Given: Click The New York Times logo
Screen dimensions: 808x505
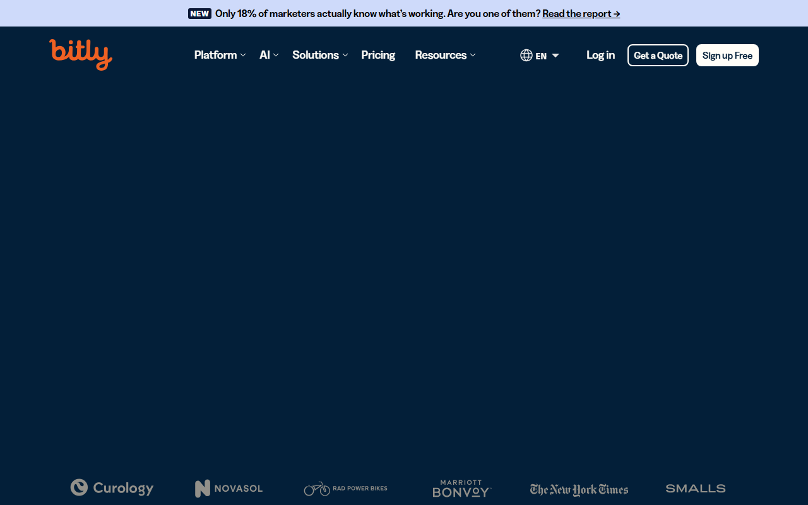Looking at the screenshot, I should 579,489.
